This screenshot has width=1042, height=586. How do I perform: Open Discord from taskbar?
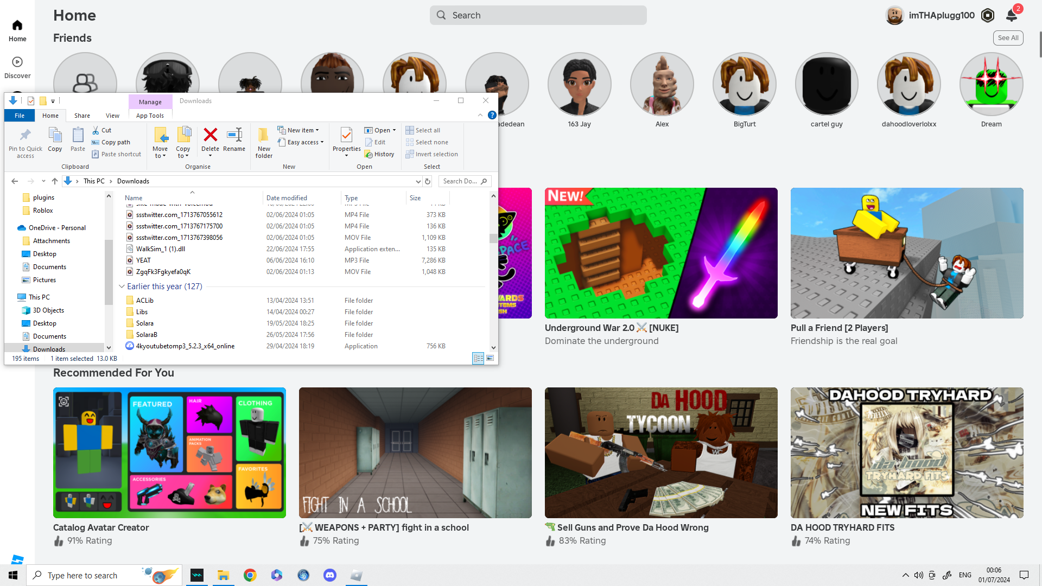pos(329,575)
